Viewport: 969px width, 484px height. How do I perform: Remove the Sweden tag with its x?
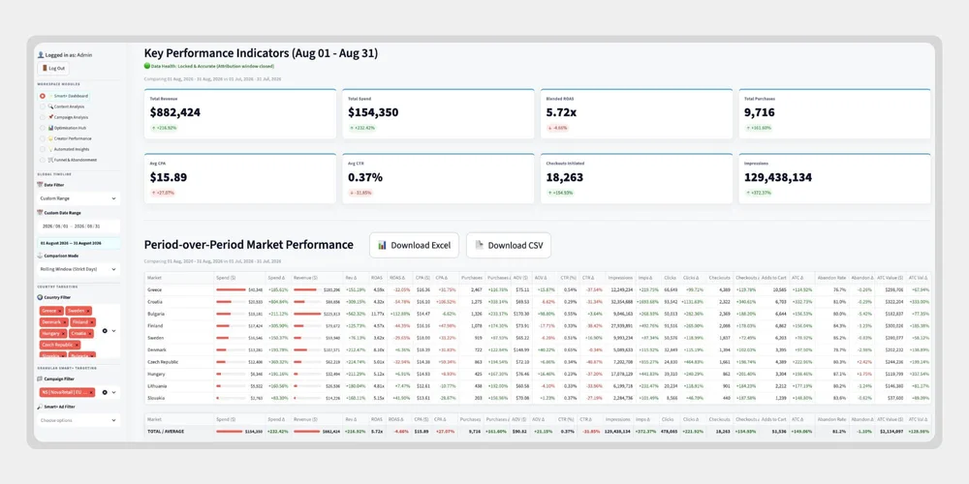click(88, 311)
